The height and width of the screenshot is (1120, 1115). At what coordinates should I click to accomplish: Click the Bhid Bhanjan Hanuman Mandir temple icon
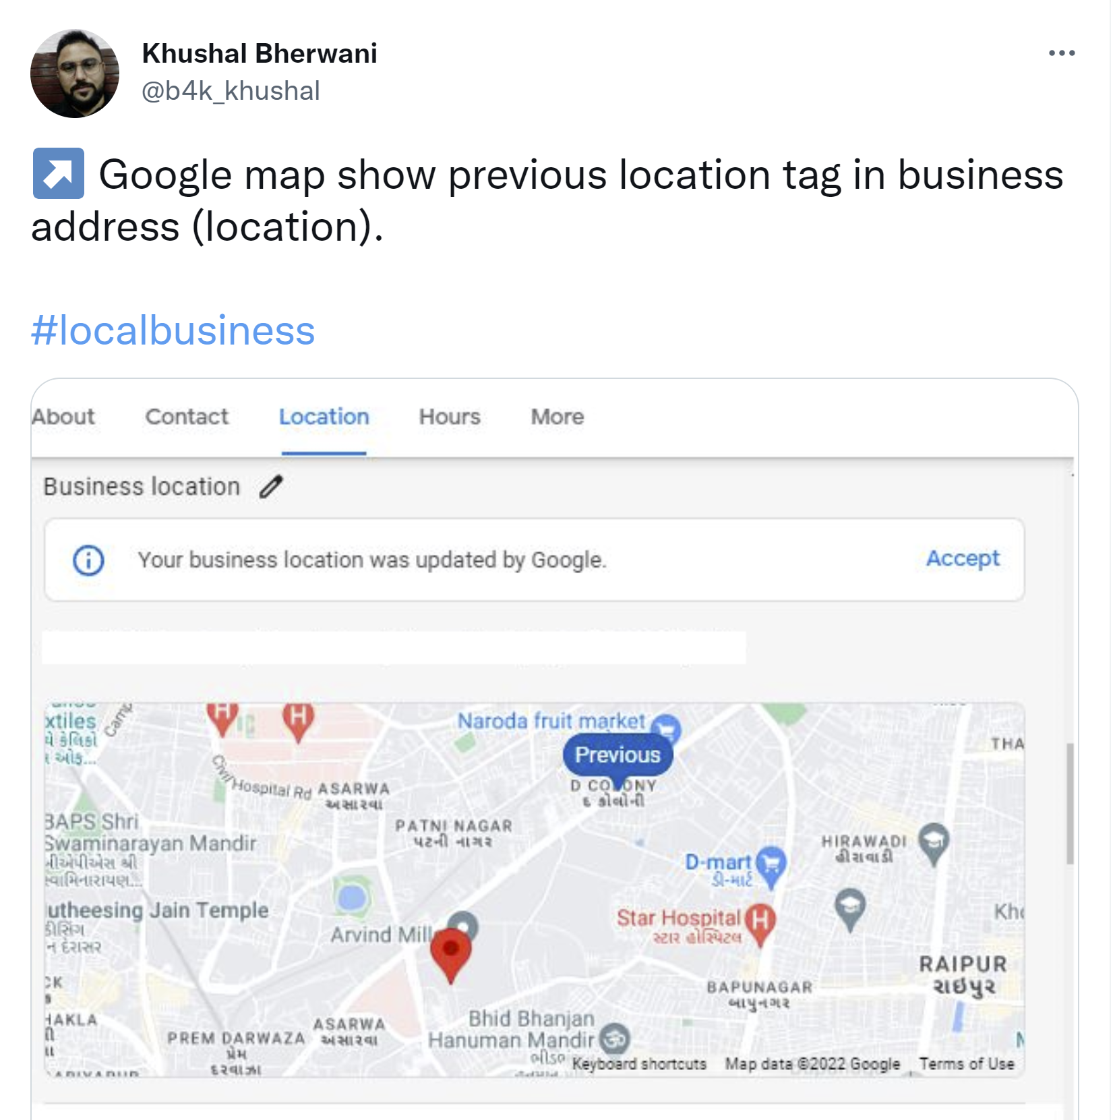[x=615, y=1039]
